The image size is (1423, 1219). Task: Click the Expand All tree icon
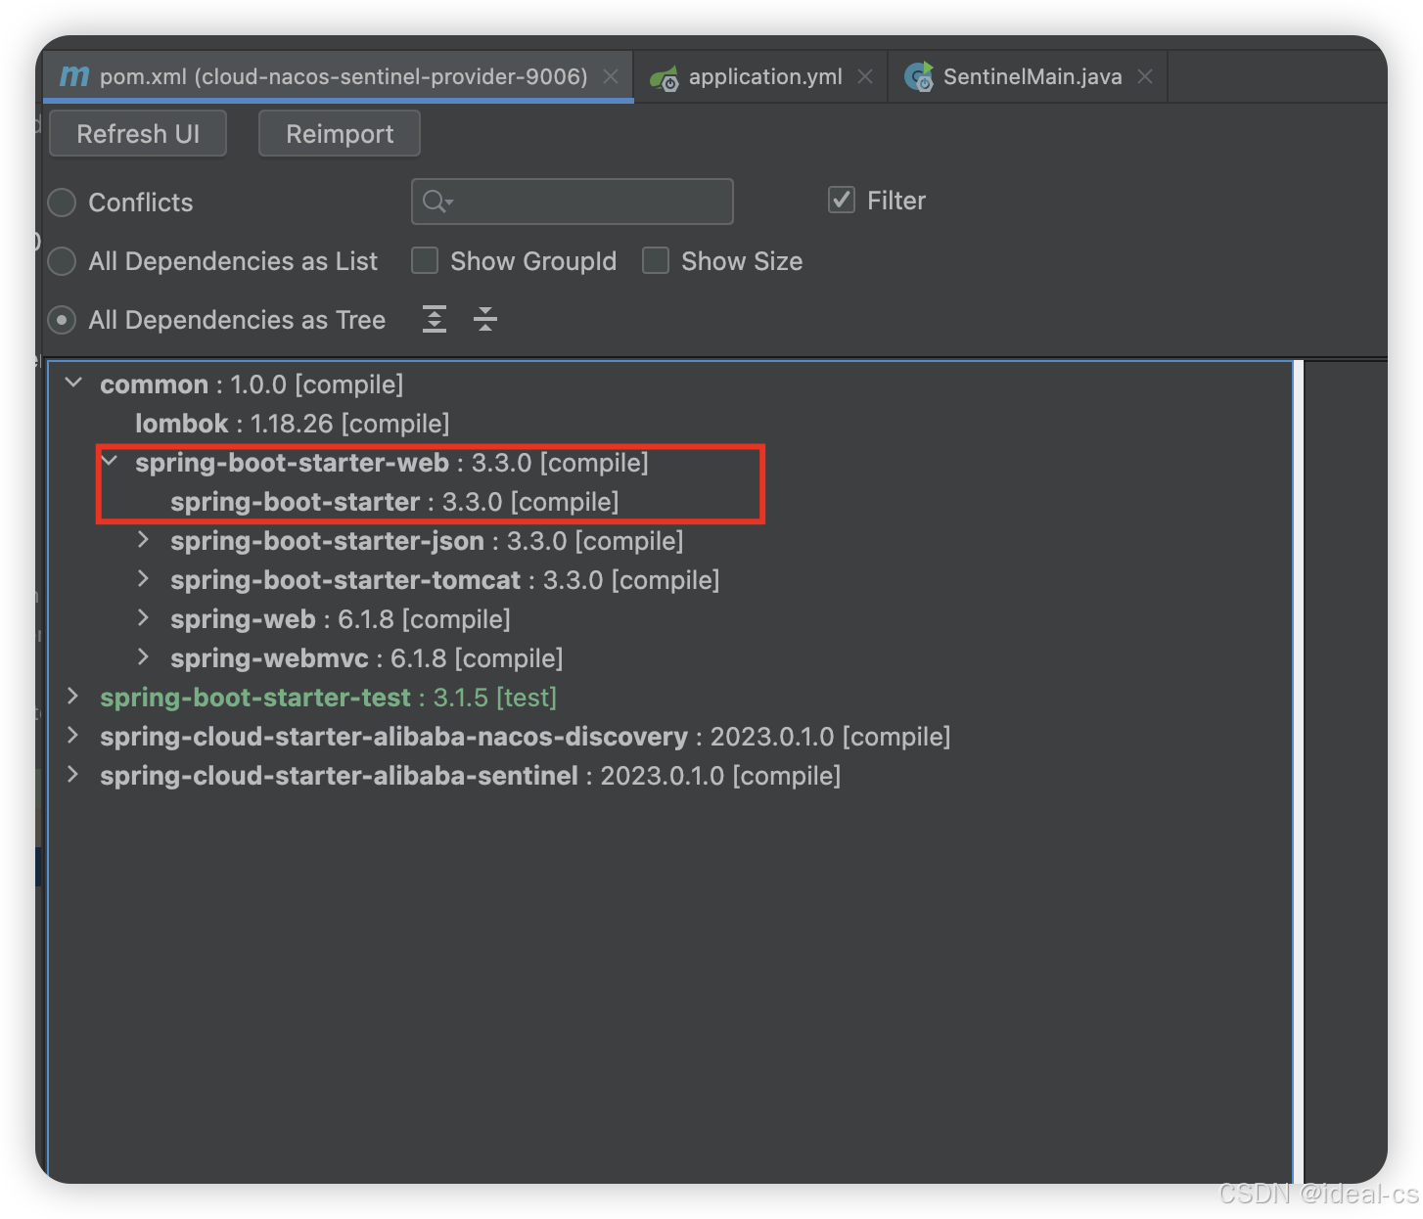[x=435, y=319]
